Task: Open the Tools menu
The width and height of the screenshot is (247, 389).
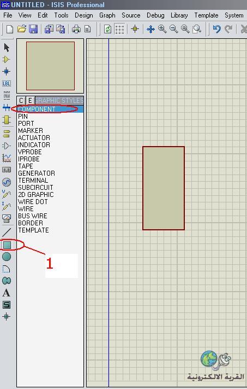Action: tap(61, 15)
